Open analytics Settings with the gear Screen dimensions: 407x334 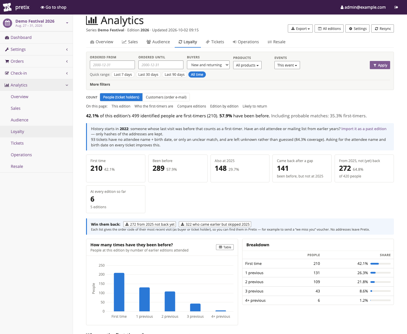coord(358,28)
